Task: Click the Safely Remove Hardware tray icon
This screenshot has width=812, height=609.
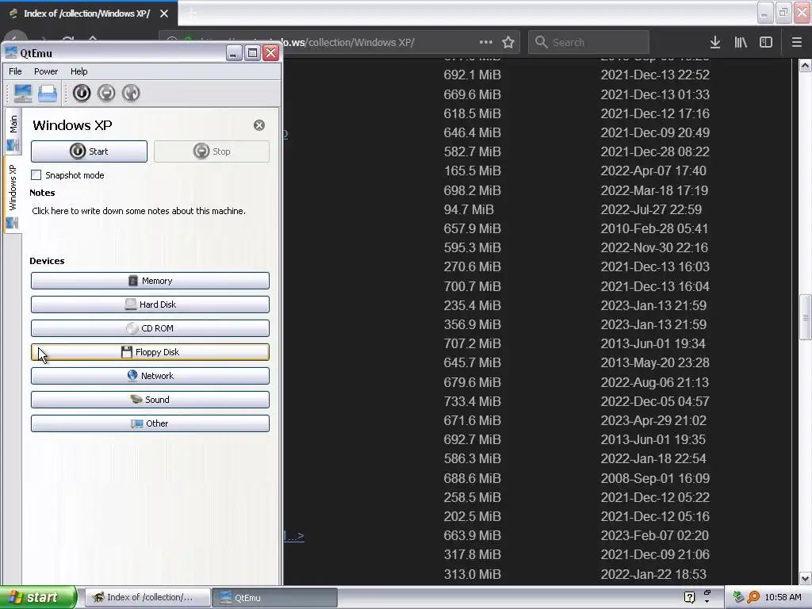Action: pos(738,597)
